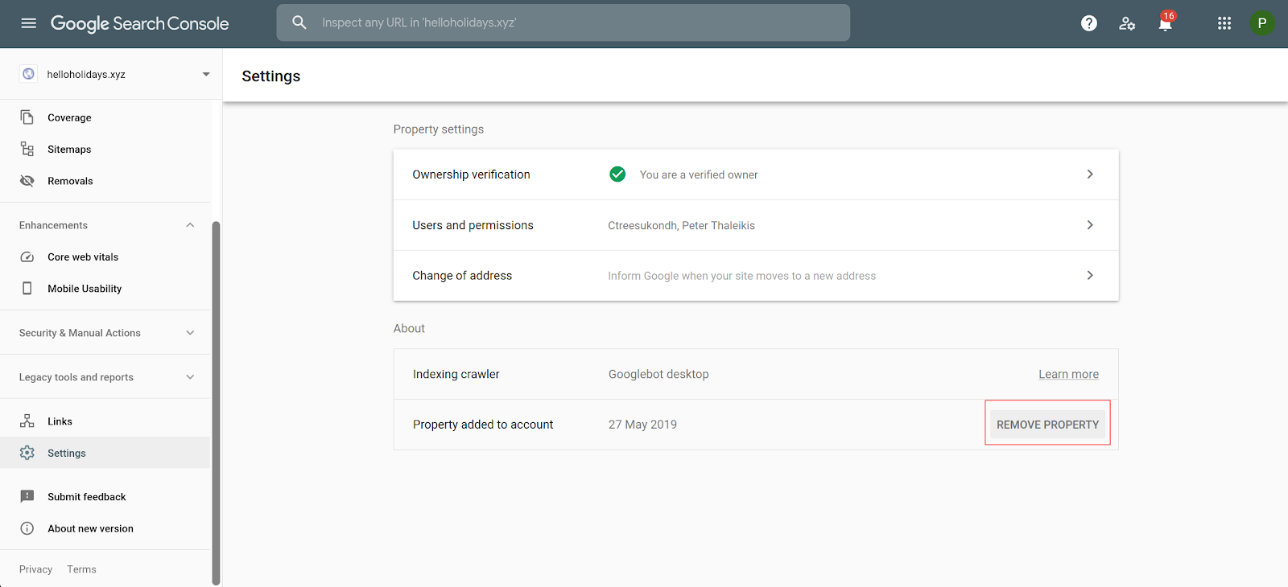The width and height of the screenshot is (1288, 587).
Task: Click the Help question mark icon
Action: [1089, 23]
